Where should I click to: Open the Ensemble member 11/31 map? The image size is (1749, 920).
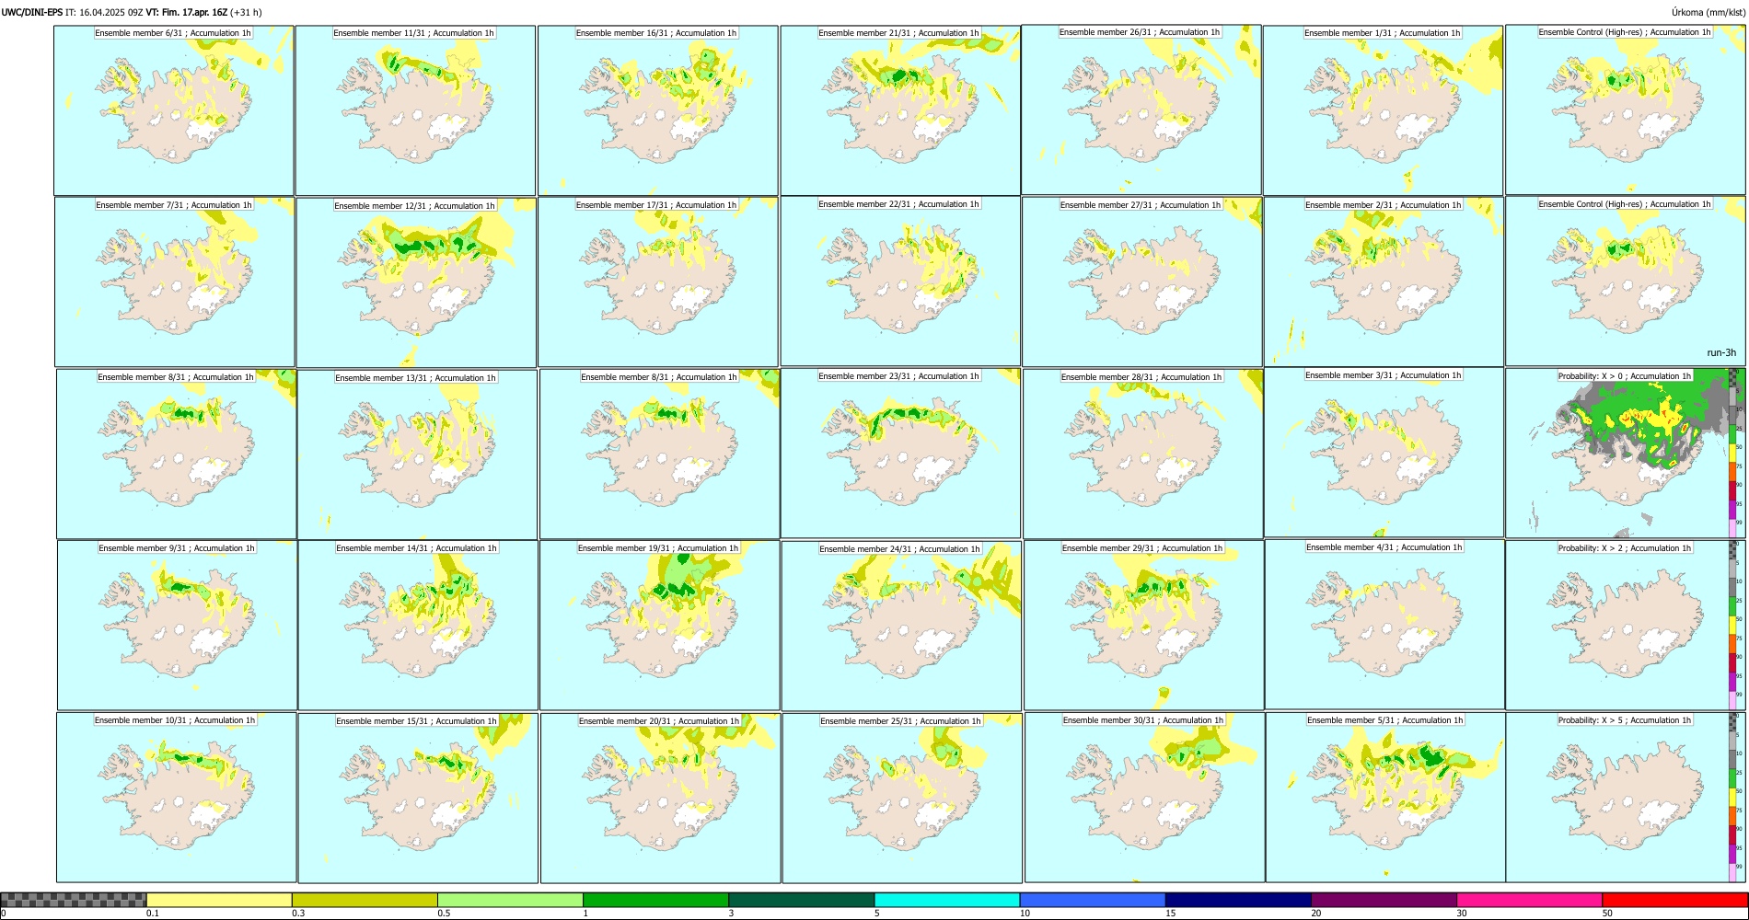[x=415, y=110]
